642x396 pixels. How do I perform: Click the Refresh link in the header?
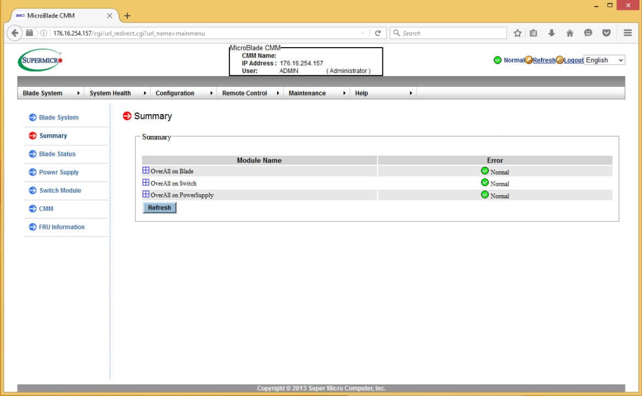[x=544, y=60]
